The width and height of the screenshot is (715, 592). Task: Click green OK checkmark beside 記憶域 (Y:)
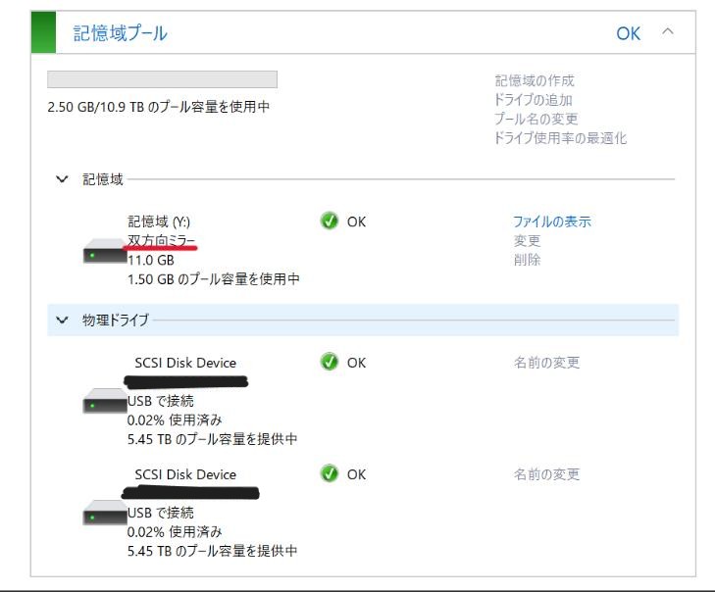[329, 222]
